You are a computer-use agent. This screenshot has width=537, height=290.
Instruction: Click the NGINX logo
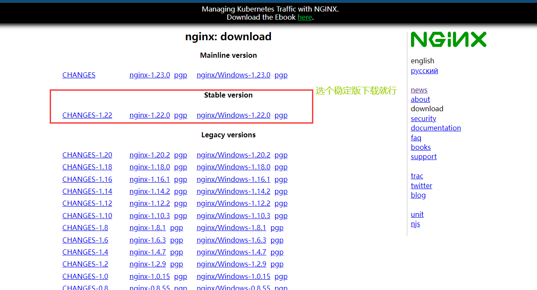coord(449,39)
